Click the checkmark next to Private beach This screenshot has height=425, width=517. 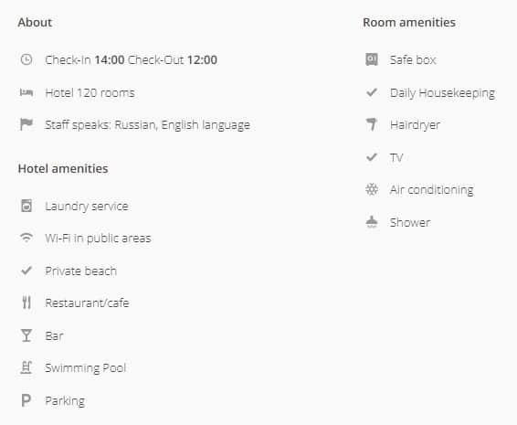(x=26, y=271)
